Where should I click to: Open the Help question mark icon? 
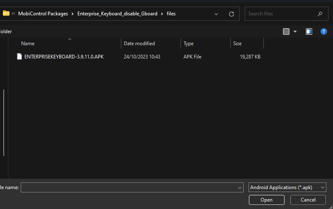[323, 32]
